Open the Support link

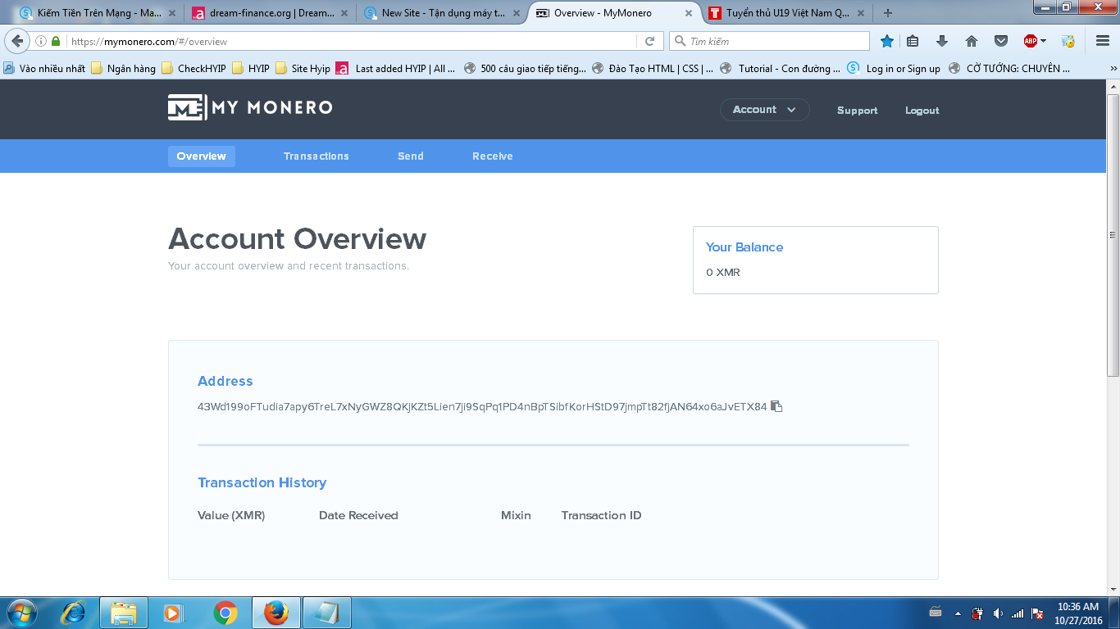(858, 111)
